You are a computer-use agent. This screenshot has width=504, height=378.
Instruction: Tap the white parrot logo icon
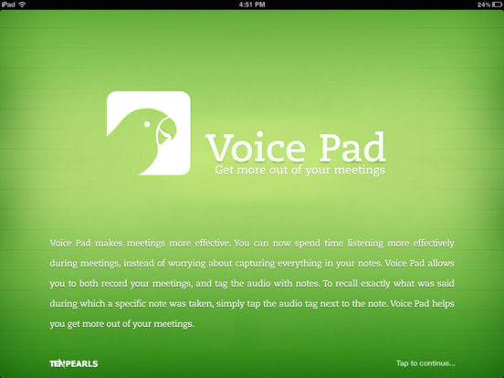tap(149, 133)
